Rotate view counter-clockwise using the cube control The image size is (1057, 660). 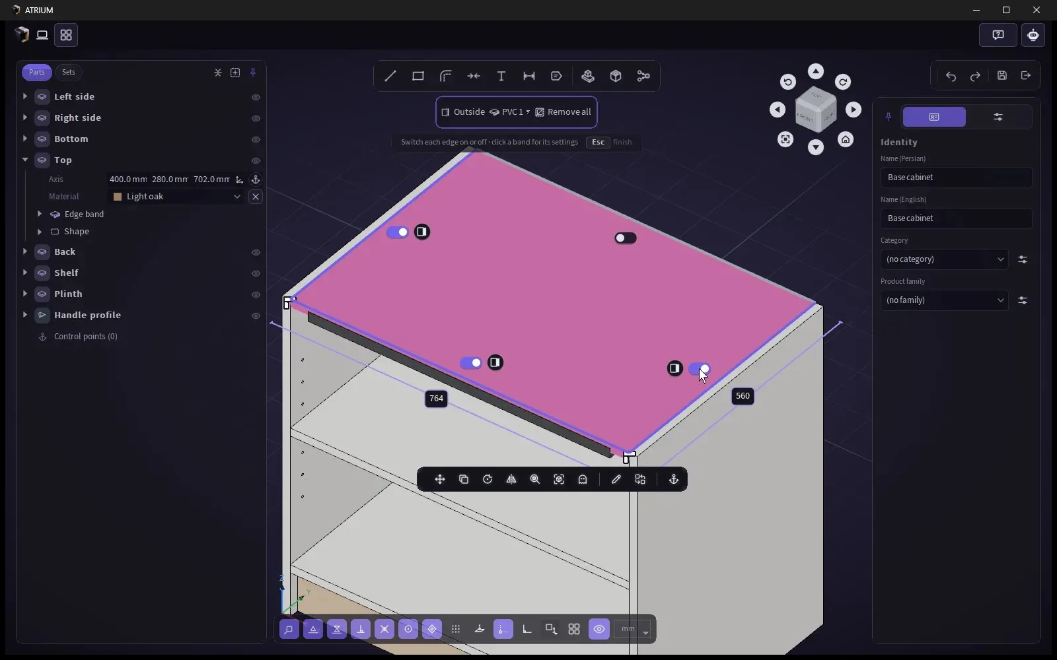pyautogui.click(x=787, y=82)
